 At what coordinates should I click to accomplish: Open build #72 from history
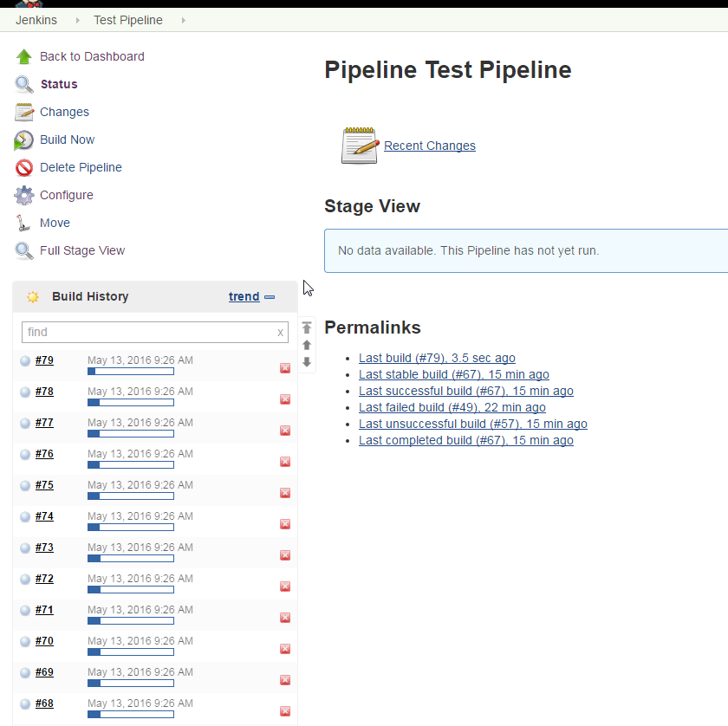tap(44, 579)
